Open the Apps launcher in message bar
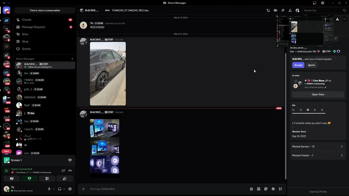This screenshot has height=196, width=349. click(x=280, y=189)
